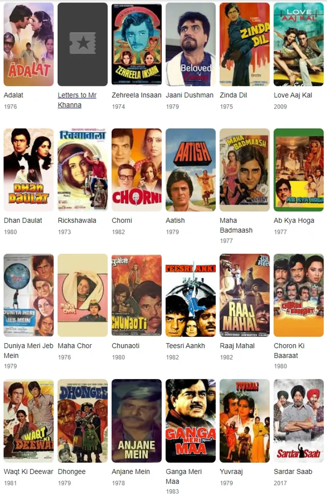Click the Maha Badmaash title
327x497 pixels.
tap(236, 225)
